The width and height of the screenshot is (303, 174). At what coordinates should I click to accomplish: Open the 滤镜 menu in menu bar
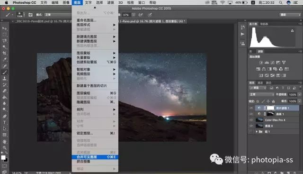[x=110, y=2]
